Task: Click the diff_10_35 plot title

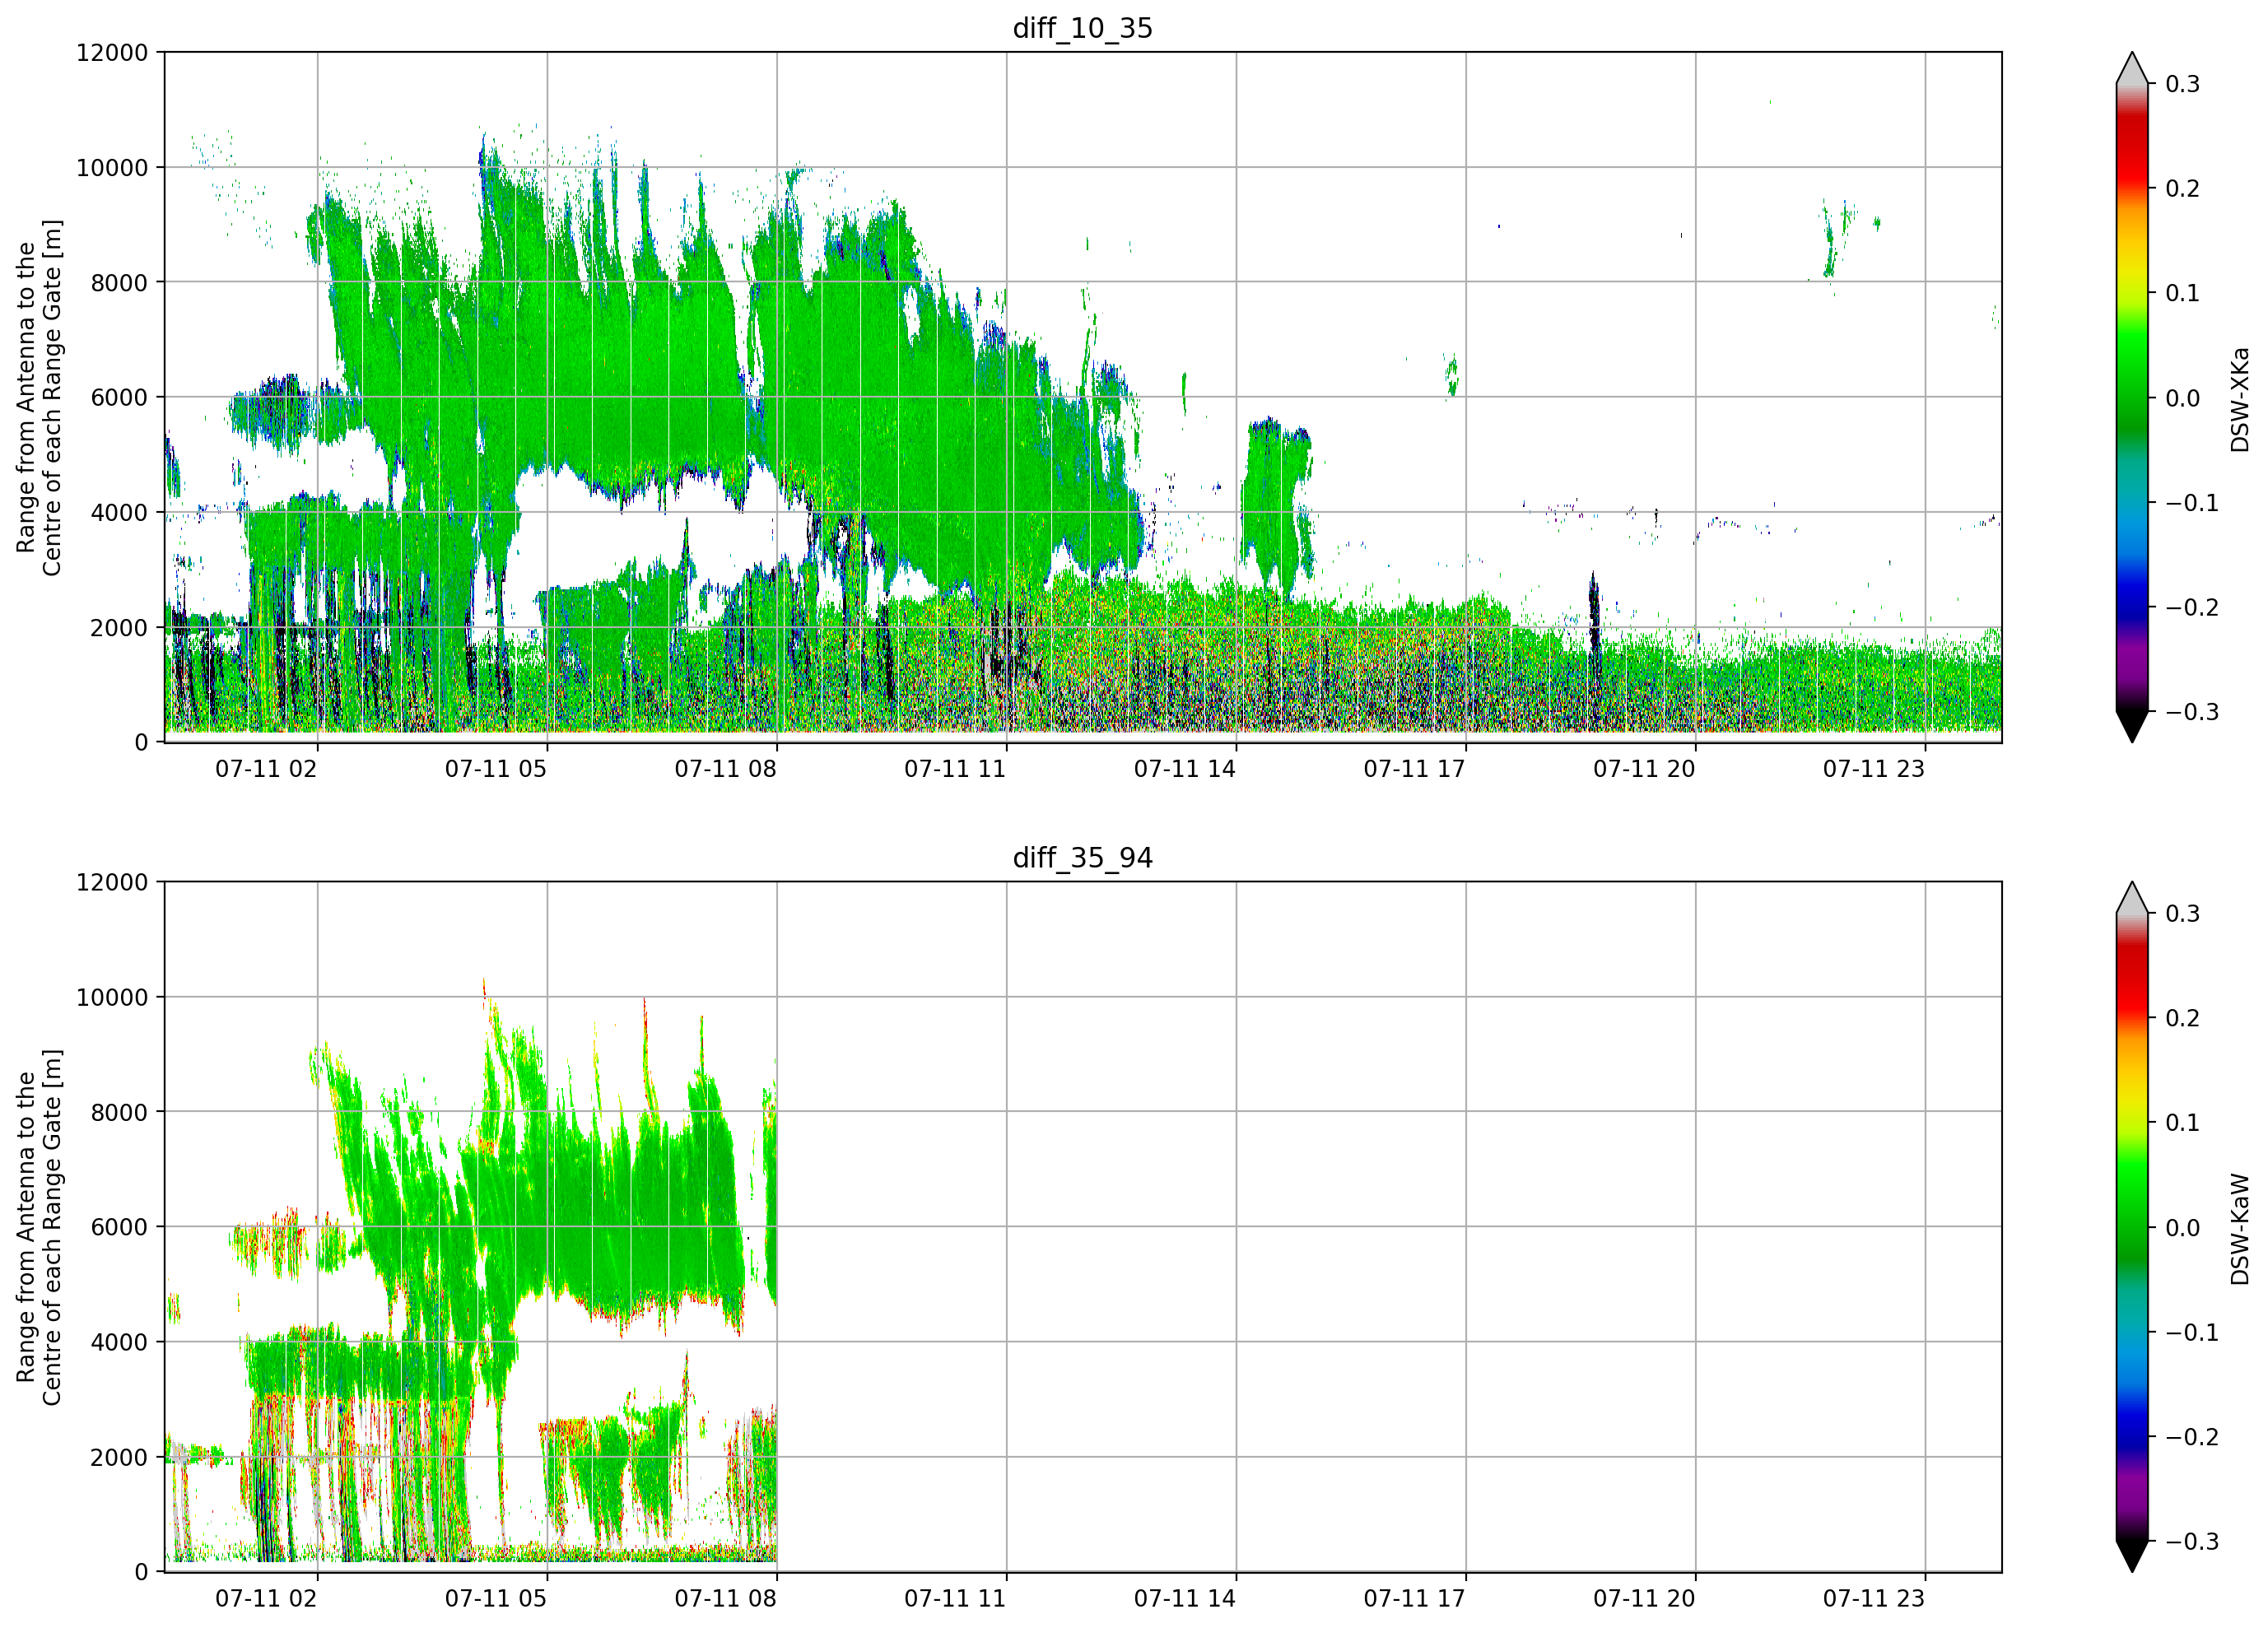Action: click(1082, 28)
